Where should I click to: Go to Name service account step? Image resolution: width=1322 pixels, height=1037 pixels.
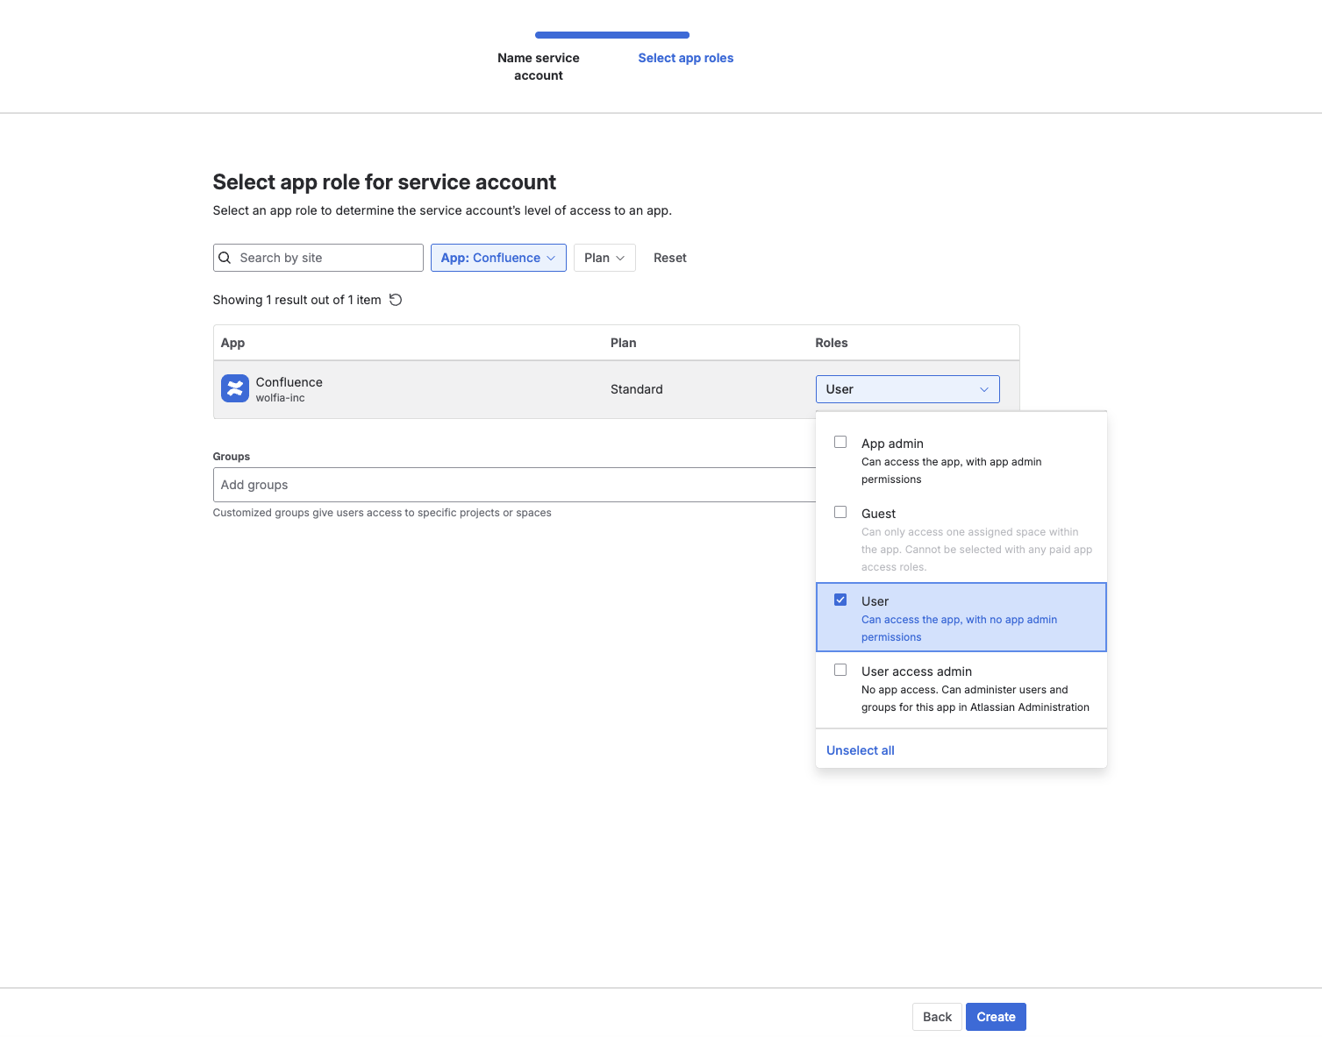click(x=538, y=67)
